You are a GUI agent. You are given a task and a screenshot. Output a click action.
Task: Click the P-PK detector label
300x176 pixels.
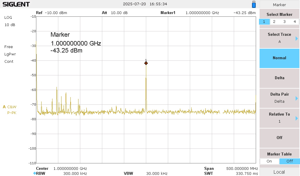(12, 113)
